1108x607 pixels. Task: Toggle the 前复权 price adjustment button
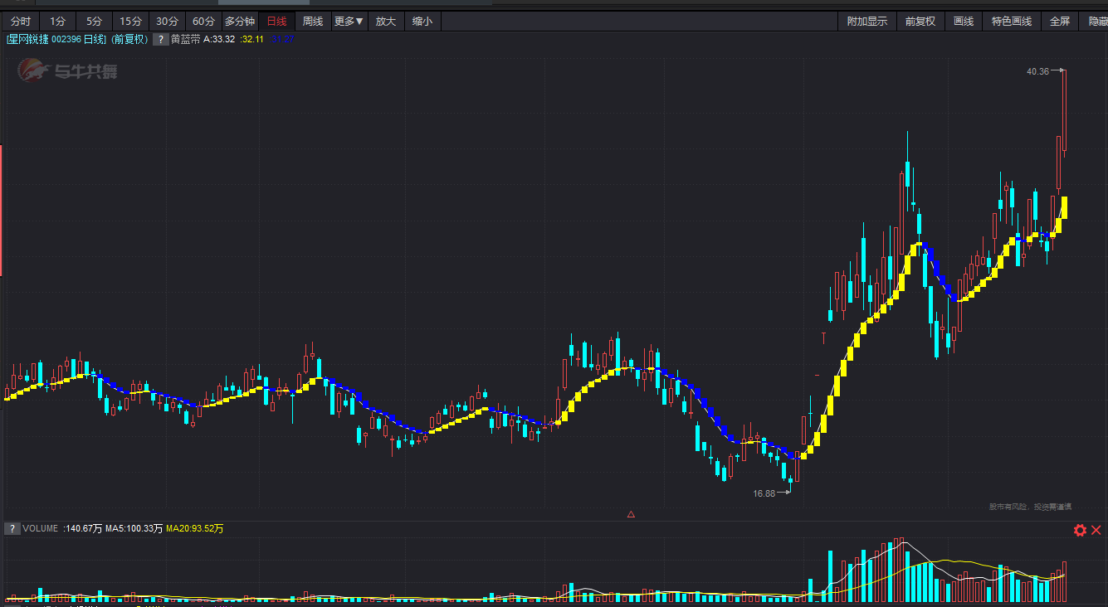(920, 22)
